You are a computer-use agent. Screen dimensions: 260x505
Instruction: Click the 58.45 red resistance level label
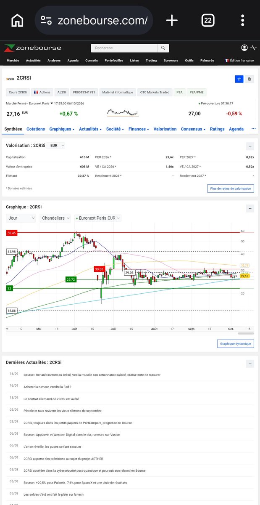tap(11, 233)
